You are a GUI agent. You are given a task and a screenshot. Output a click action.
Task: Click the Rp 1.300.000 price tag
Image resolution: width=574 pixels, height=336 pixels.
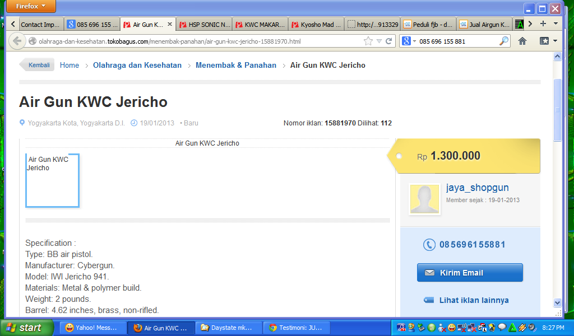[x=464, y=156]
